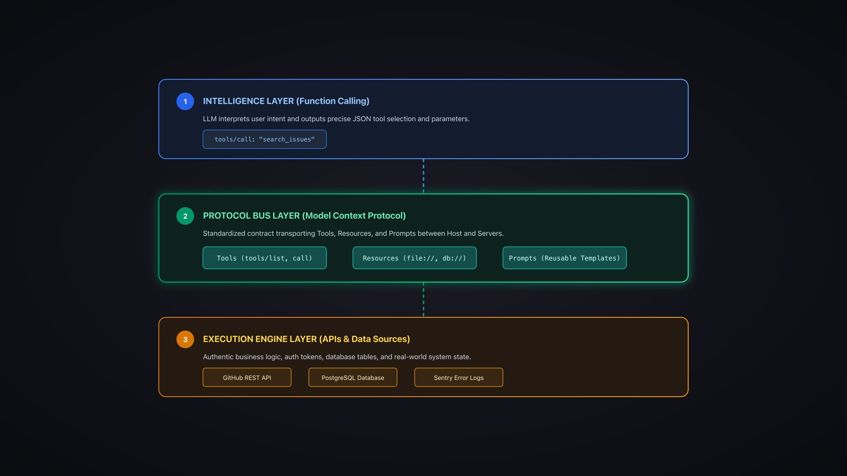Click the "Standardized contract transporting Tools" description
Screen dimensions: 847x476
pyautogui.click(x=353, y=233)
